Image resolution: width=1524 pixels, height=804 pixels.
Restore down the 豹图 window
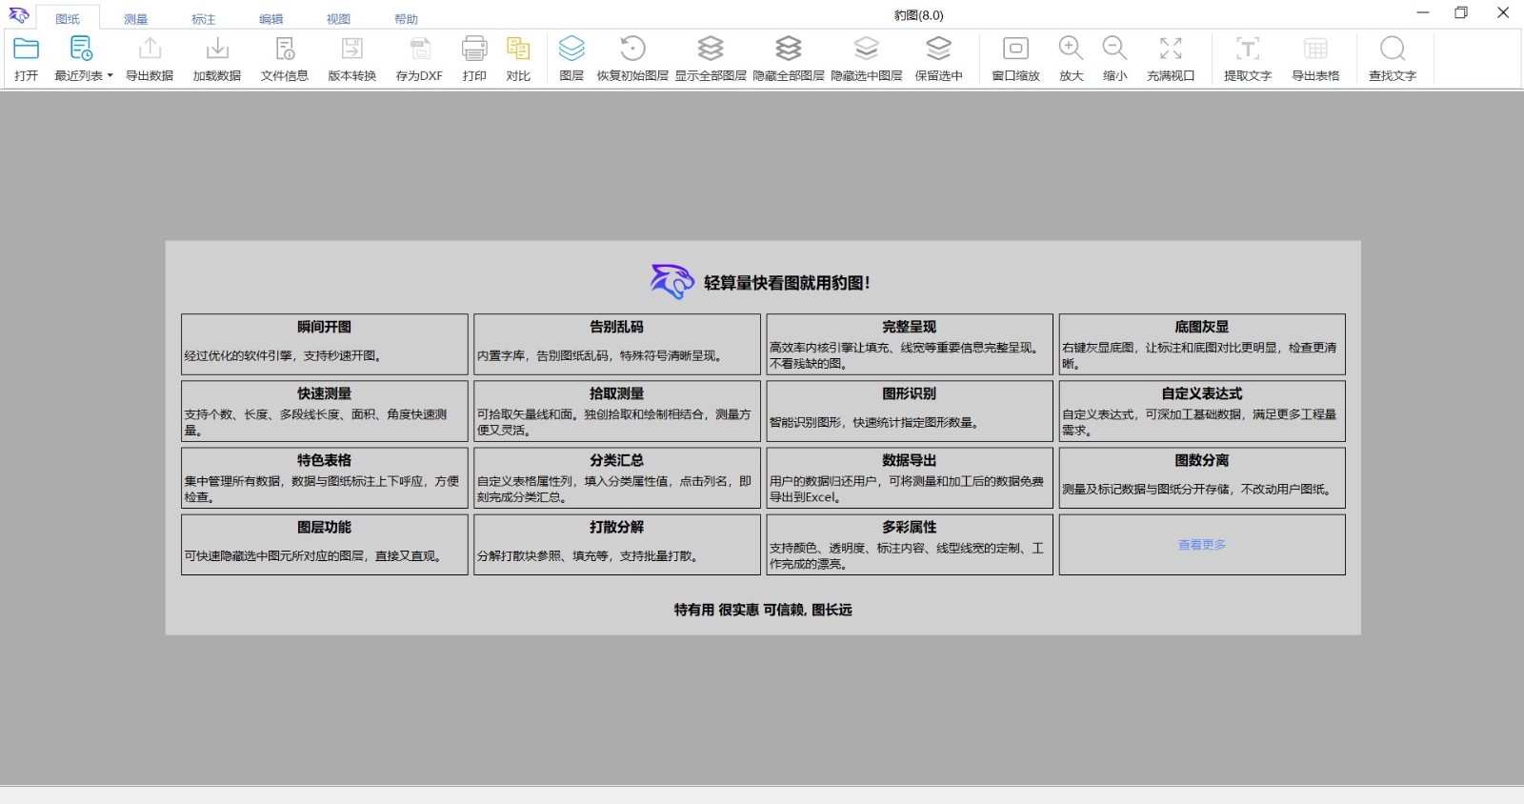[x=1461, y=13]
